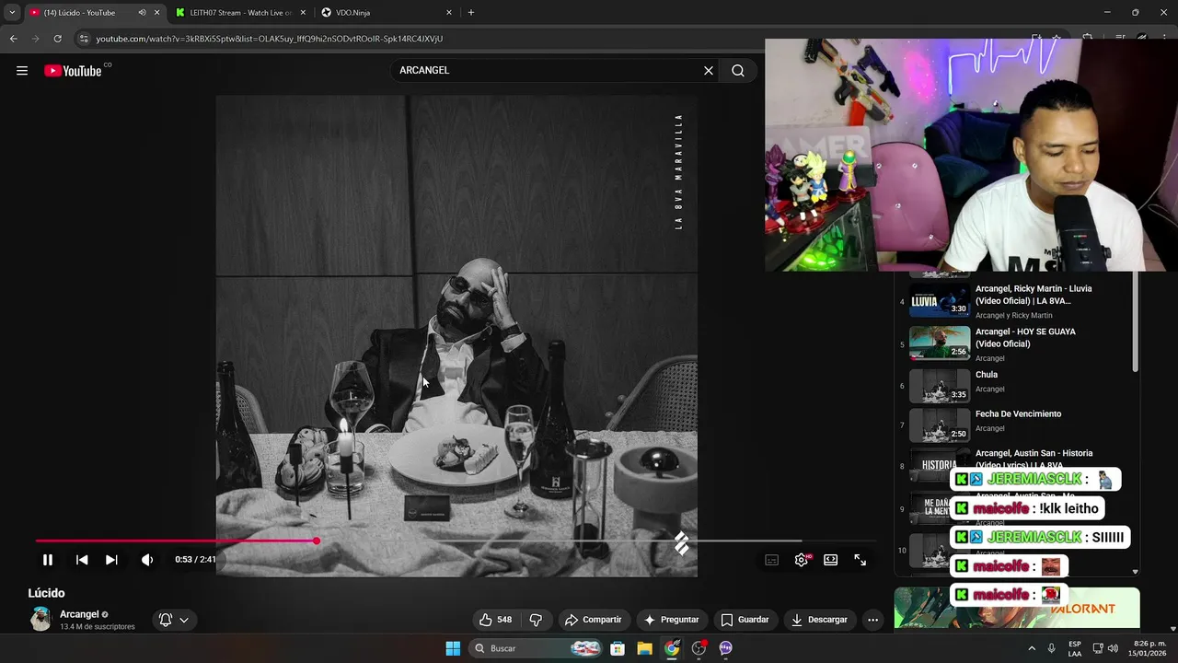Enter full screen mode
1178x663 pixels.
[x=860, y=560]
